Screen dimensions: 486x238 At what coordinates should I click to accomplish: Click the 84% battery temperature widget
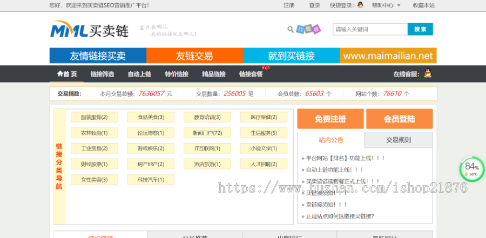pos(471,168)
